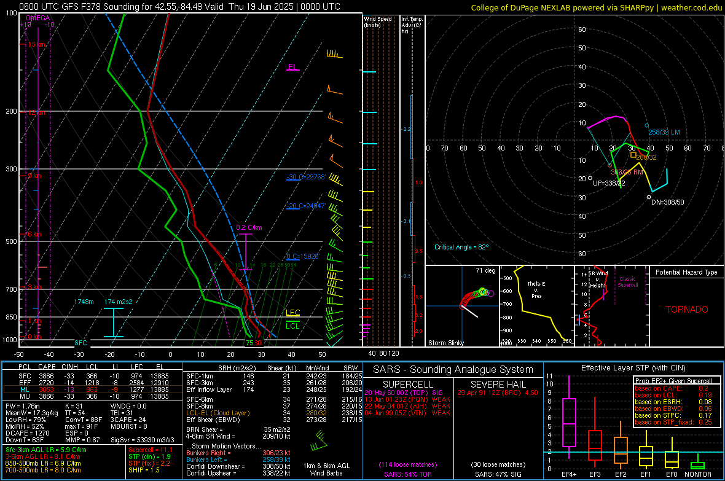Select the LFC level marker
This screenshot has height=481, width=725.
tap(293, 313)
